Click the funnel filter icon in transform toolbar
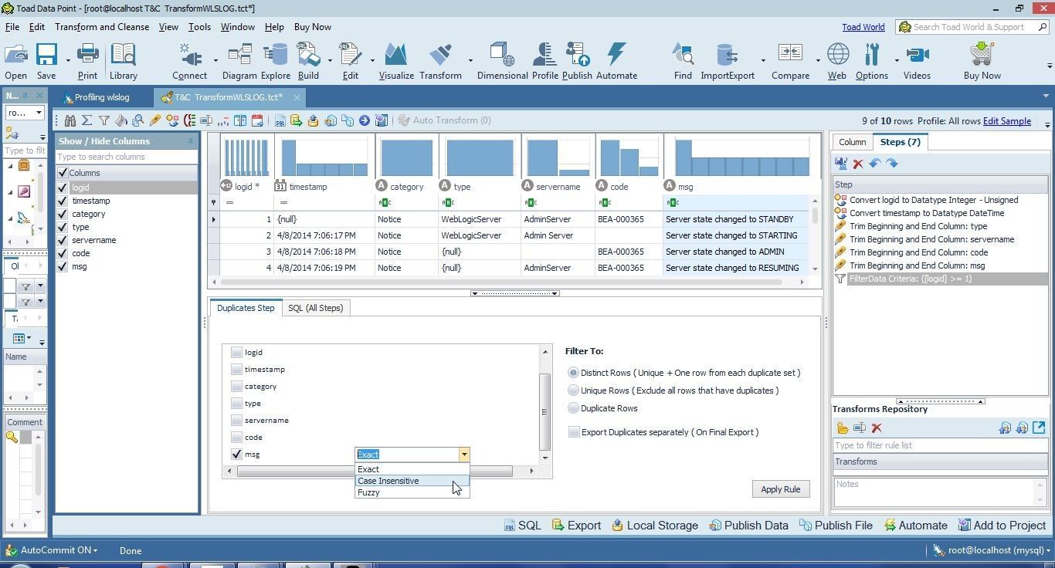 (x=104, y=120)
